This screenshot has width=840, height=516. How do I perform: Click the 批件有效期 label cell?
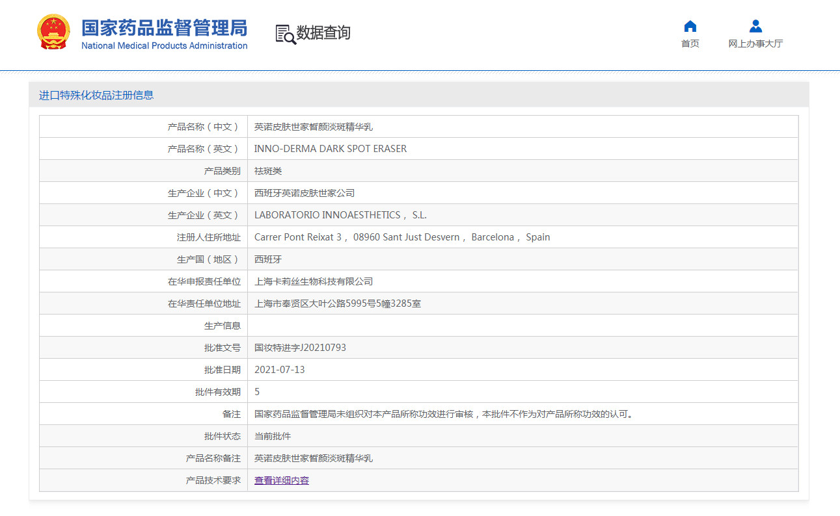pyautogui.click(x=144, y=392)
